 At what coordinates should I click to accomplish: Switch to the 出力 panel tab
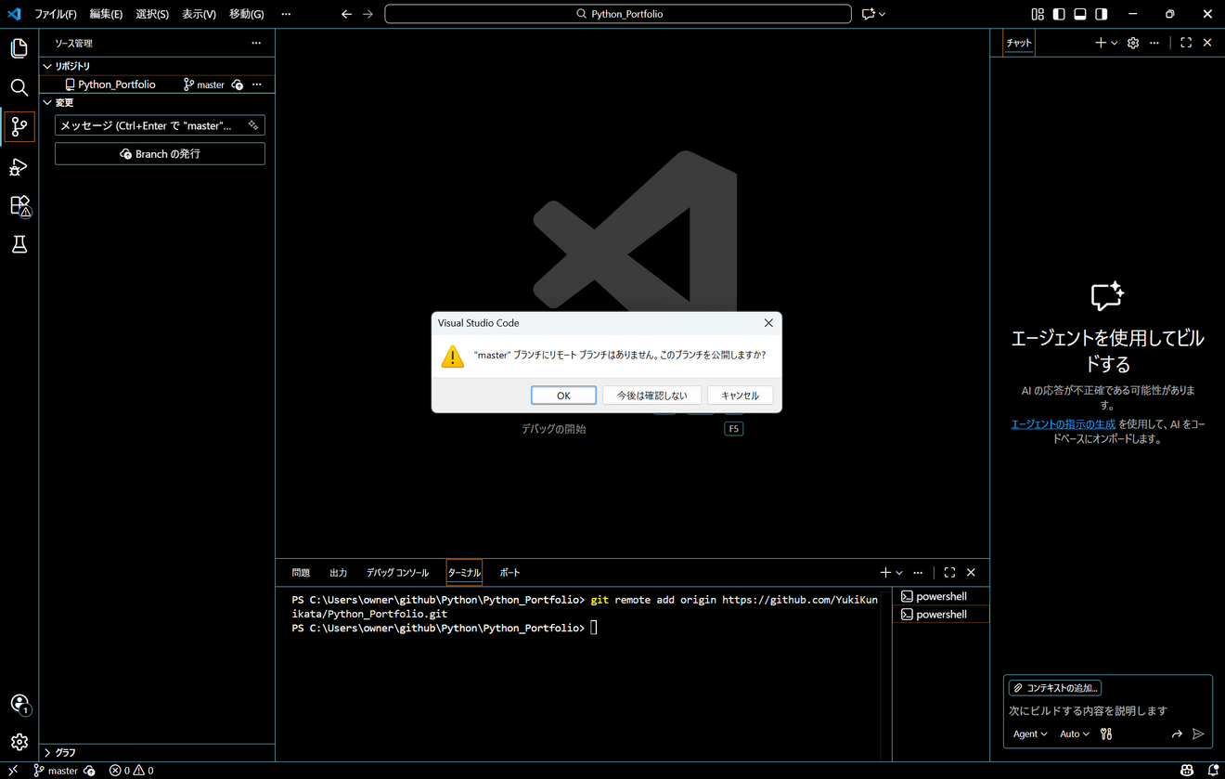[x=339, y=573]
